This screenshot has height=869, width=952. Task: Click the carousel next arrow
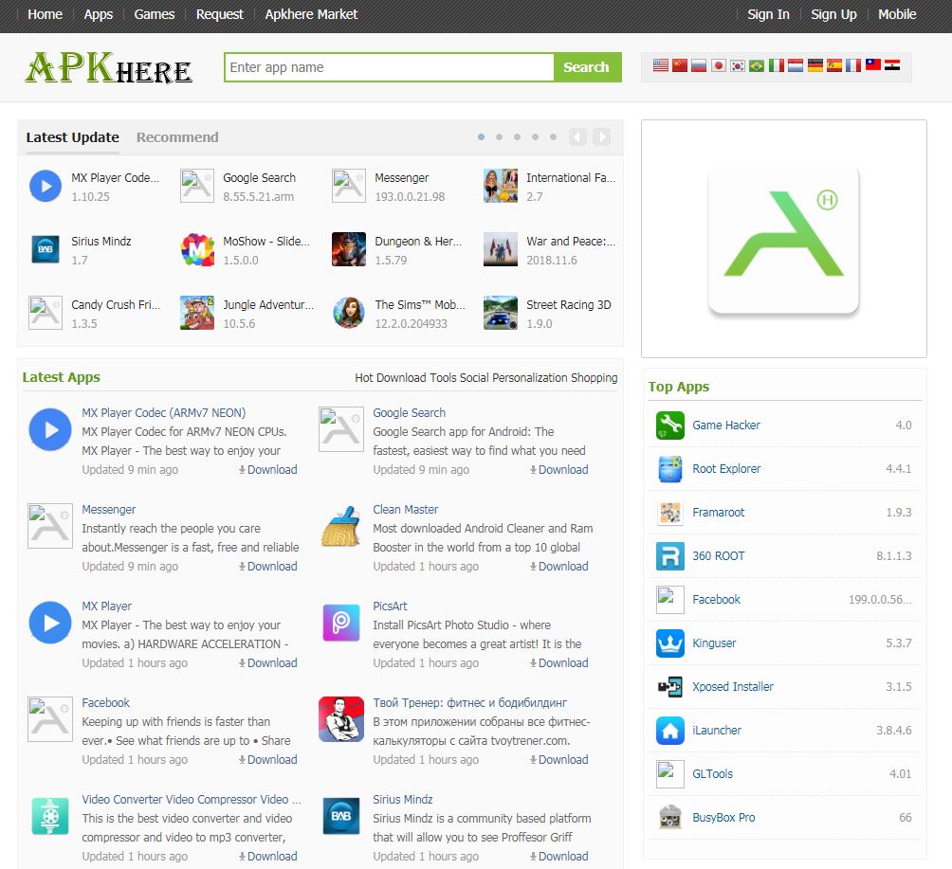tap(601, 136)
